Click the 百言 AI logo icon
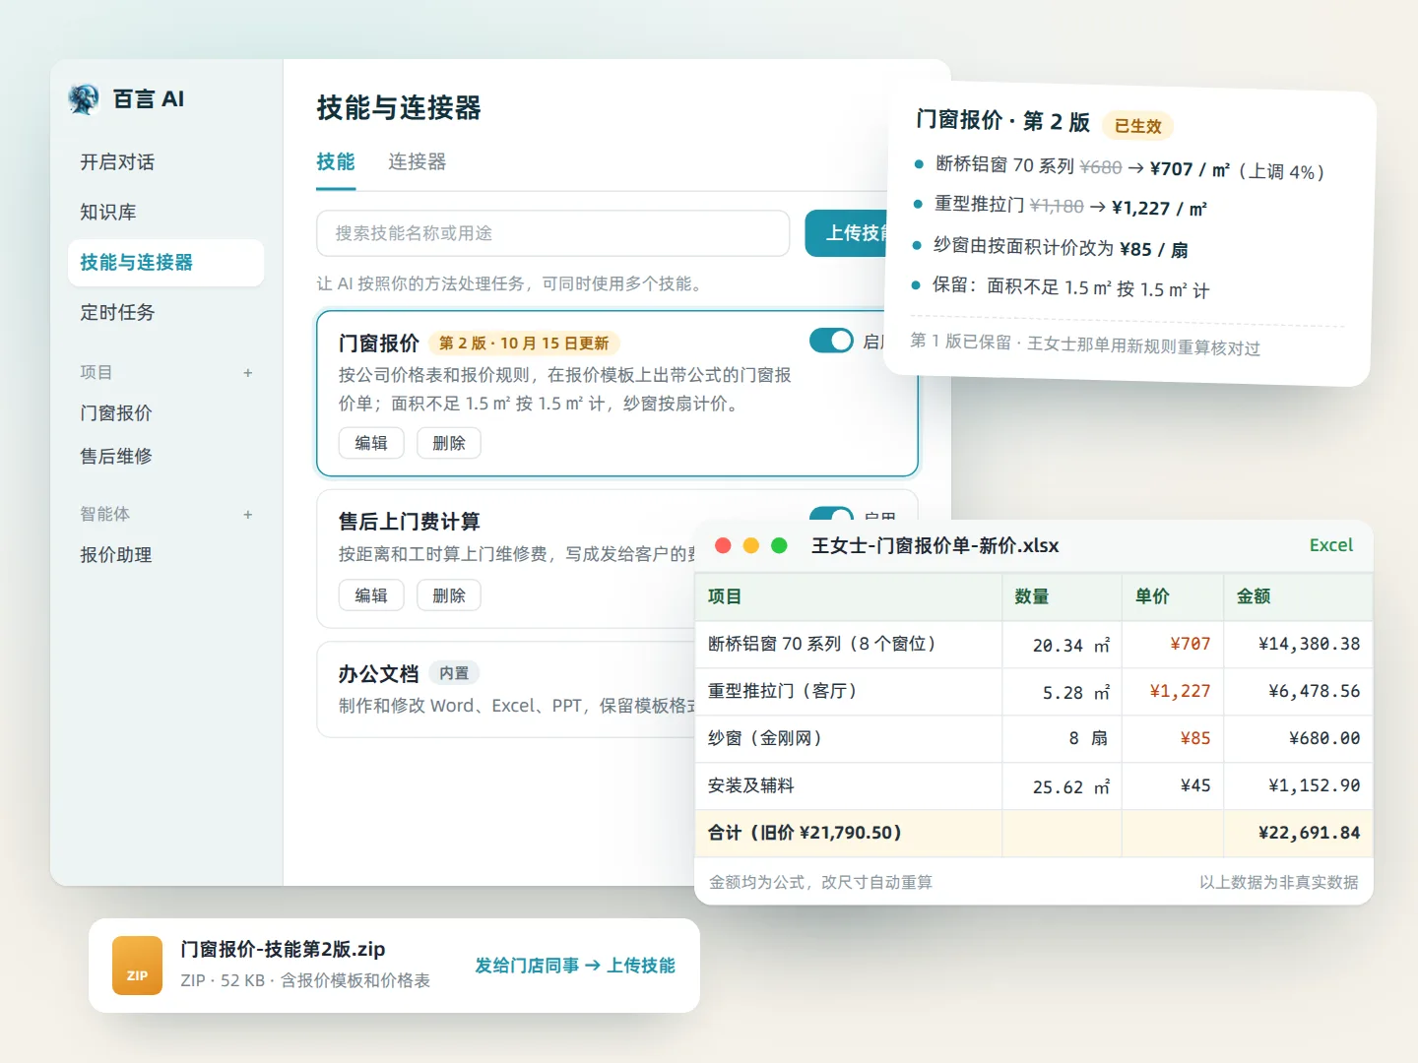Image resolution: width=1418 pixels, height=1063 pixels. point(84,98)
